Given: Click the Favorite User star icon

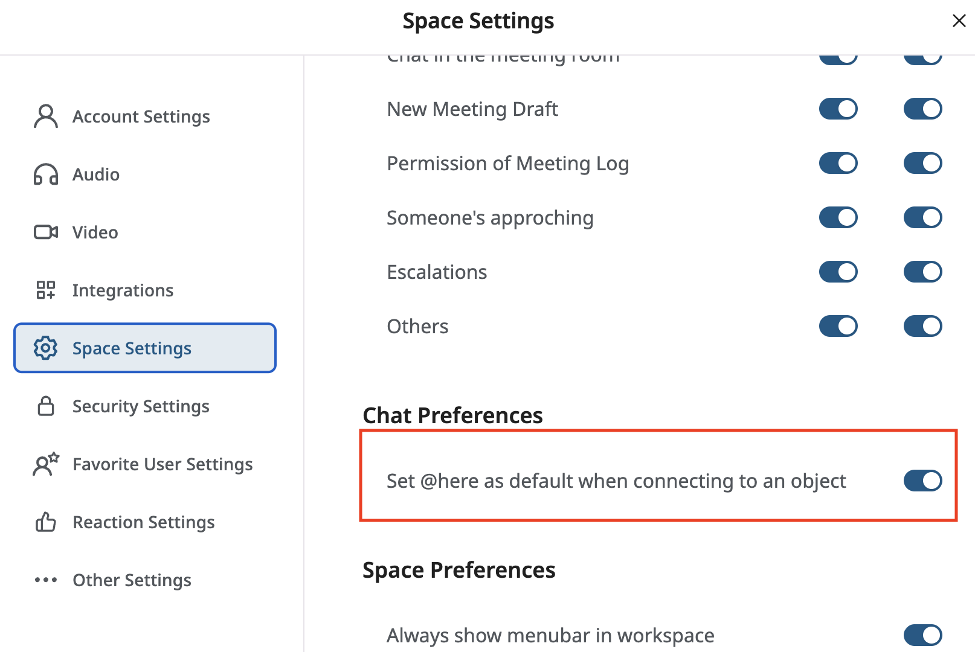Looking at the screenshot, I should point(46,464).
